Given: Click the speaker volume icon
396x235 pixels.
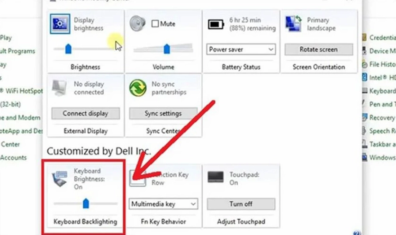Looking at the screenshot, I should (x=137, y=23).
